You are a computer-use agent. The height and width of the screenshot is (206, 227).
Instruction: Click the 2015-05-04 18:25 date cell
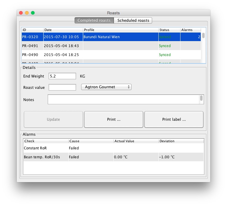pyautogui.click(x=63, y=55)
